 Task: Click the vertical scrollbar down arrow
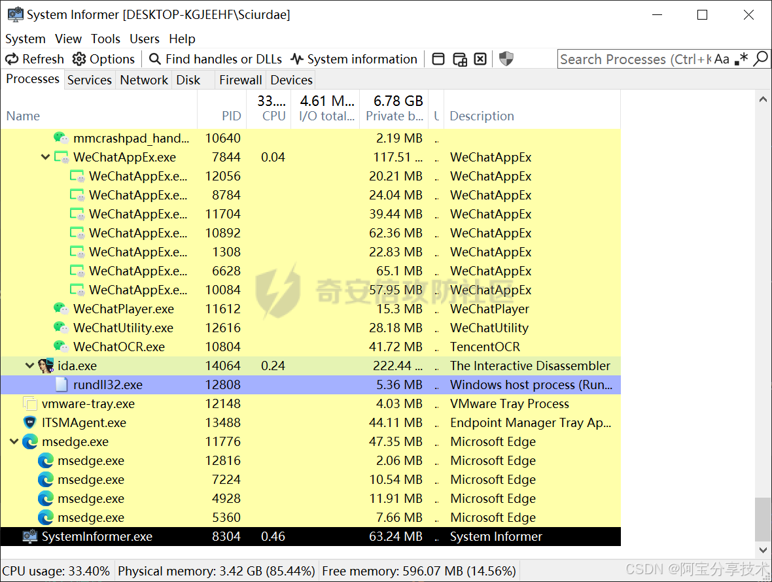click(763, 550)
